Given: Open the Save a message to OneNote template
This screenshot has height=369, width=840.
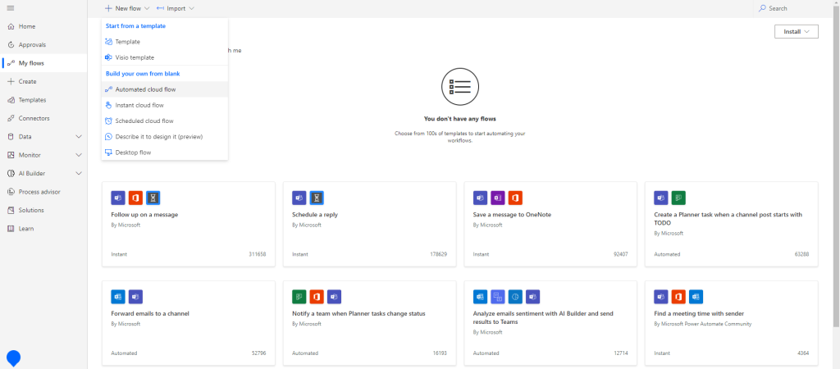Looking at the screenshot, I should (x=550, y=224).
